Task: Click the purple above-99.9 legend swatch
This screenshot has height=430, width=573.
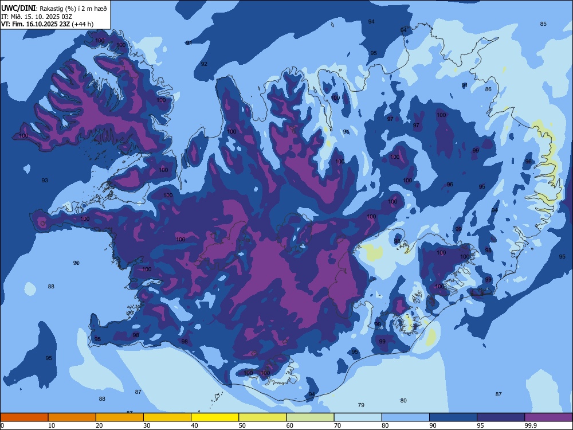Action: (548, 417)
